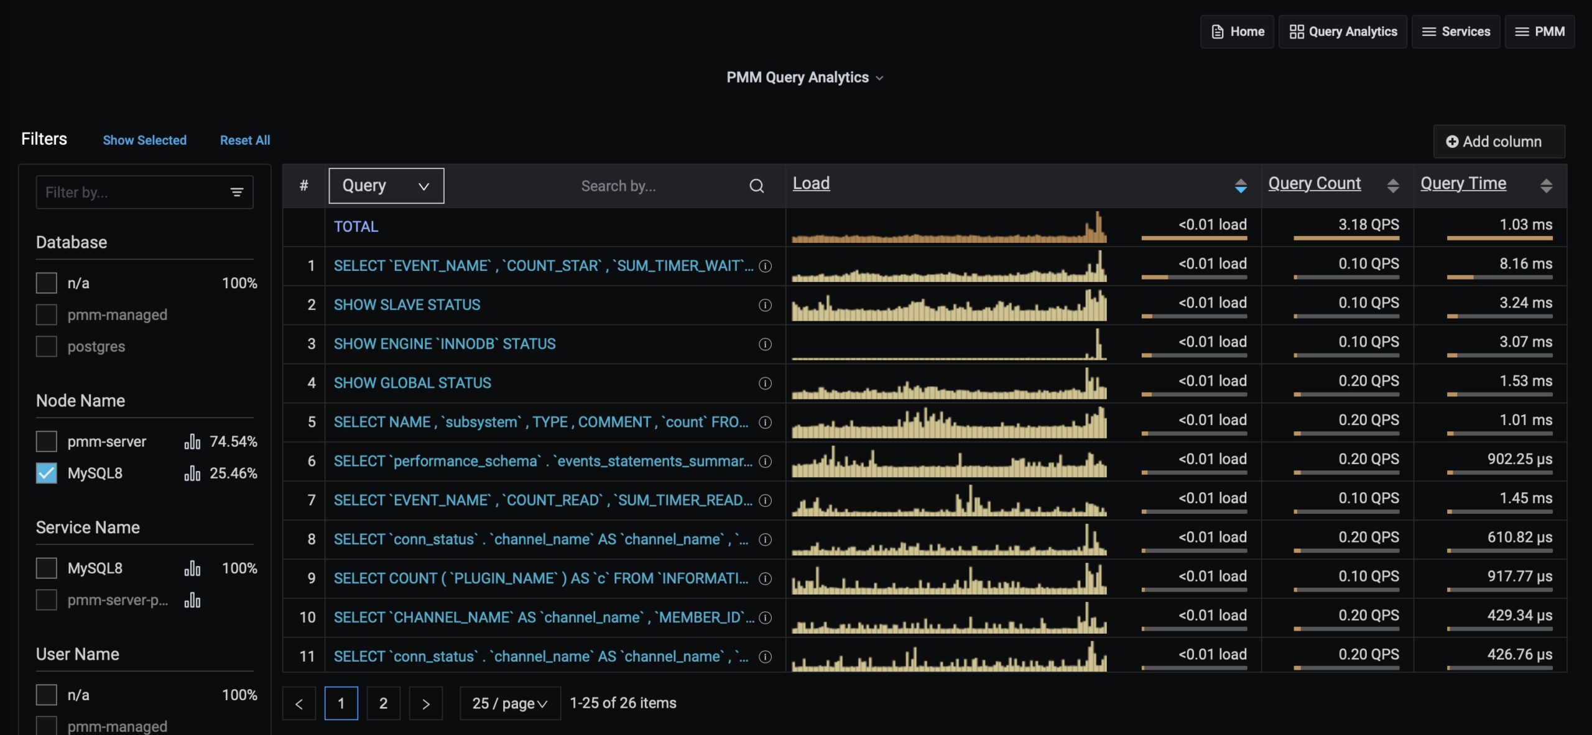Click the info icon next to SHOW SLAVE STATUS
1592x735 pixels.
tap(764, 305)
